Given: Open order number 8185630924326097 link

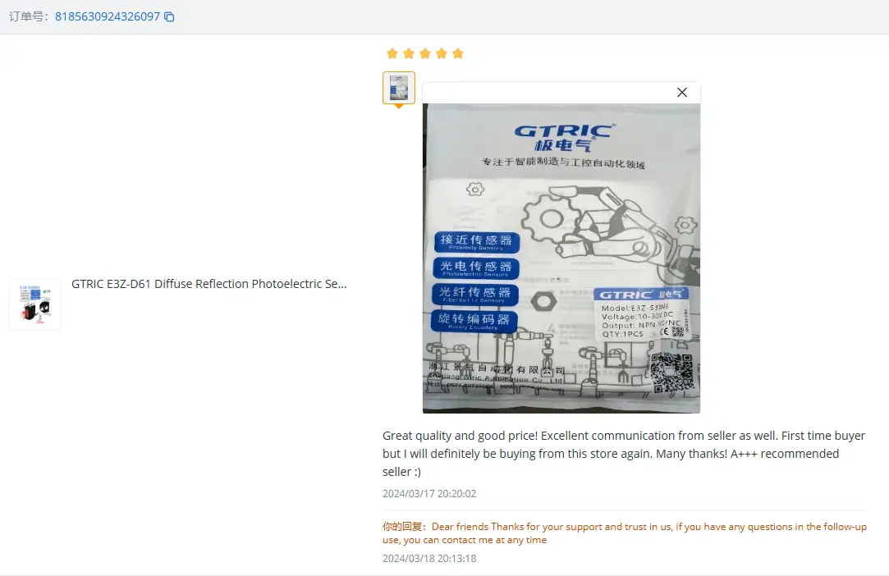Looking at the screenshot, I should tap(107, 16).
